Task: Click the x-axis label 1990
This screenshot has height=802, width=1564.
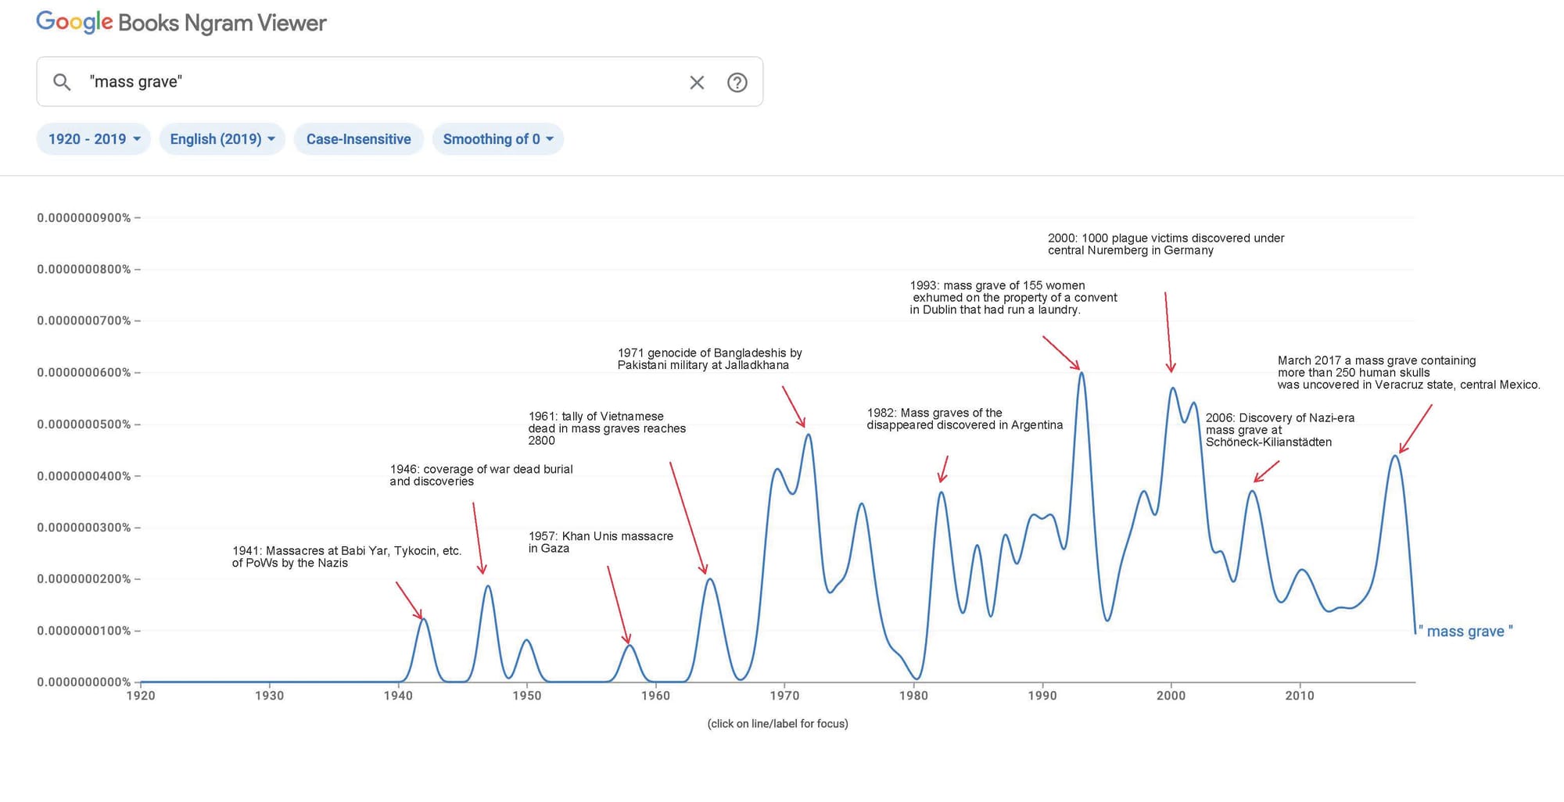Action: pyautogui.click(x=1042, y=696)
